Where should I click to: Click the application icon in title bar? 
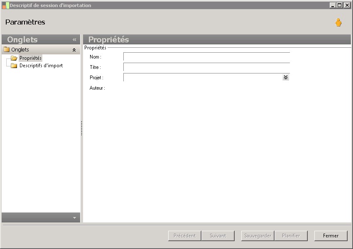[6, 5]
